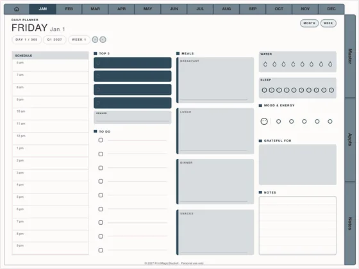Click the first Top 3 priority bar
This screenshot has width=359, height=269.
click(x=133, y=63)
